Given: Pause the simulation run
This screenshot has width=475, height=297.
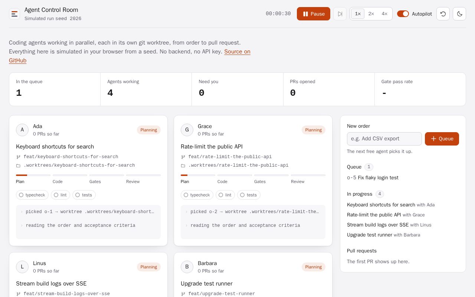Looking at the screenshot, I should point(314,14).
